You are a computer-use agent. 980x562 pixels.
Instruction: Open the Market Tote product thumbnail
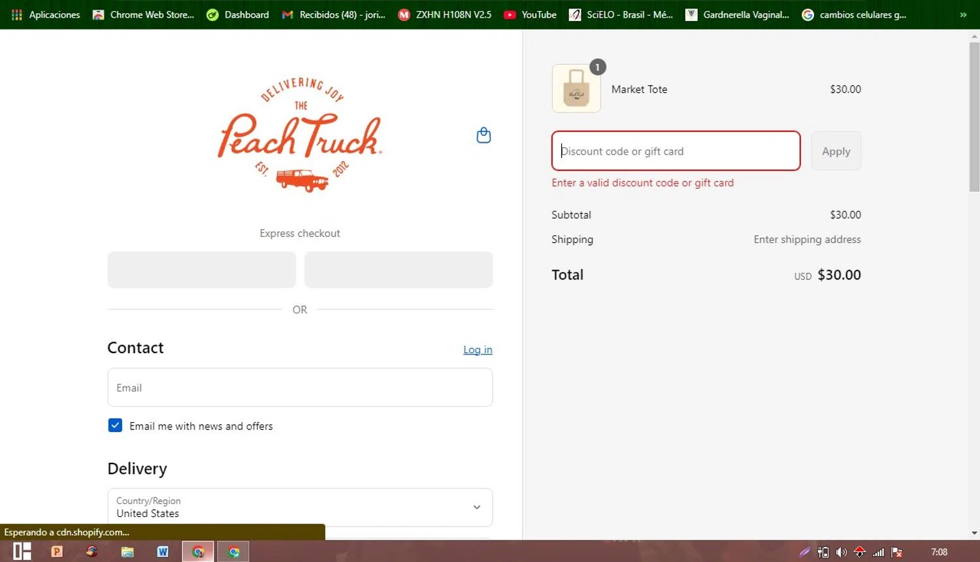point(576,89)
